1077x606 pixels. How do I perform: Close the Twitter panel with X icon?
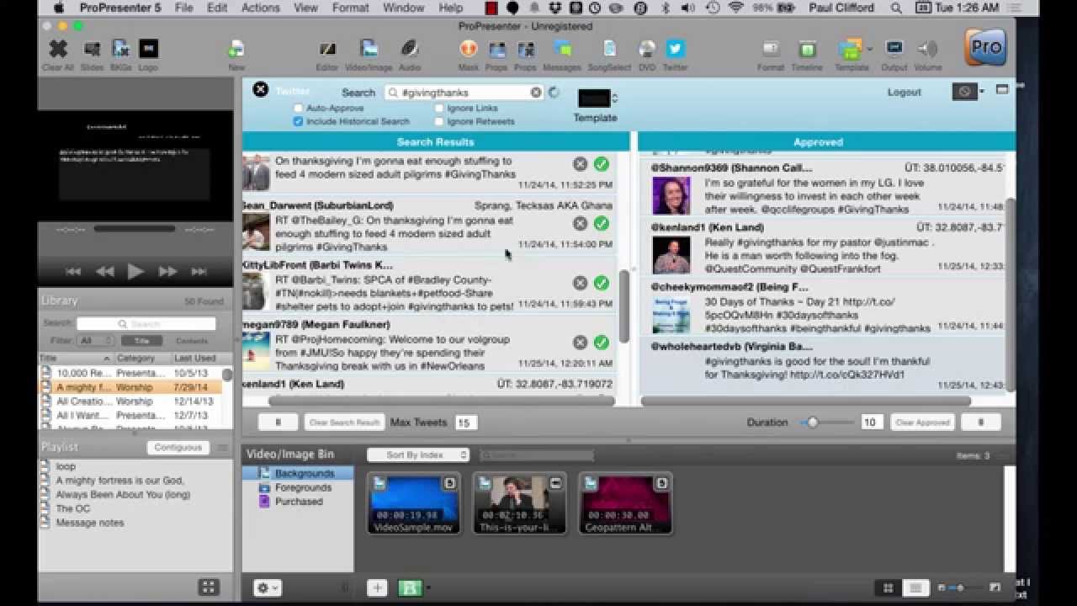coord(261,89)
